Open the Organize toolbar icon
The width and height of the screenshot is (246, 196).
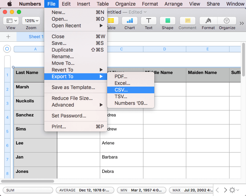coord(227,21)
